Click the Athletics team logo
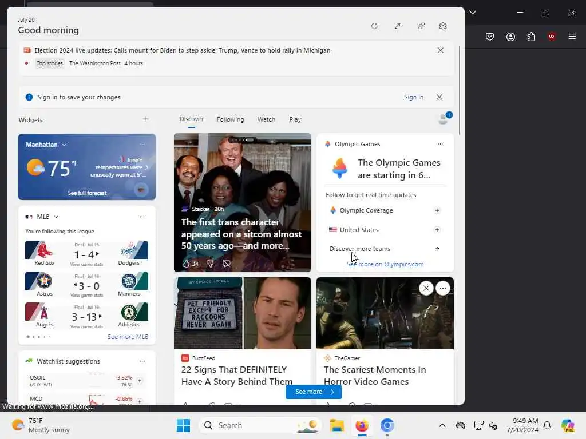This screenshot has width=586, height=439. 129,312
